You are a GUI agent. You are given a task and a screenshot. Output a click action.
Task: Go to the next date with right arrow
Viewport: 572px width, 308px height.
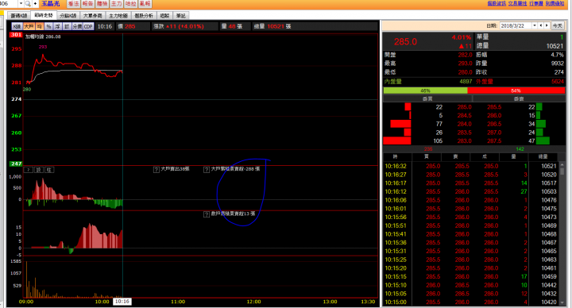coord(547,25)
